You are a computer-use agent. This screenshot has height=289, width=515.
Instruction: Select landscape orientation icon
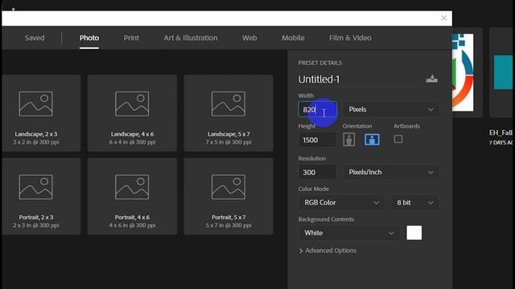[x=372, y=140]
